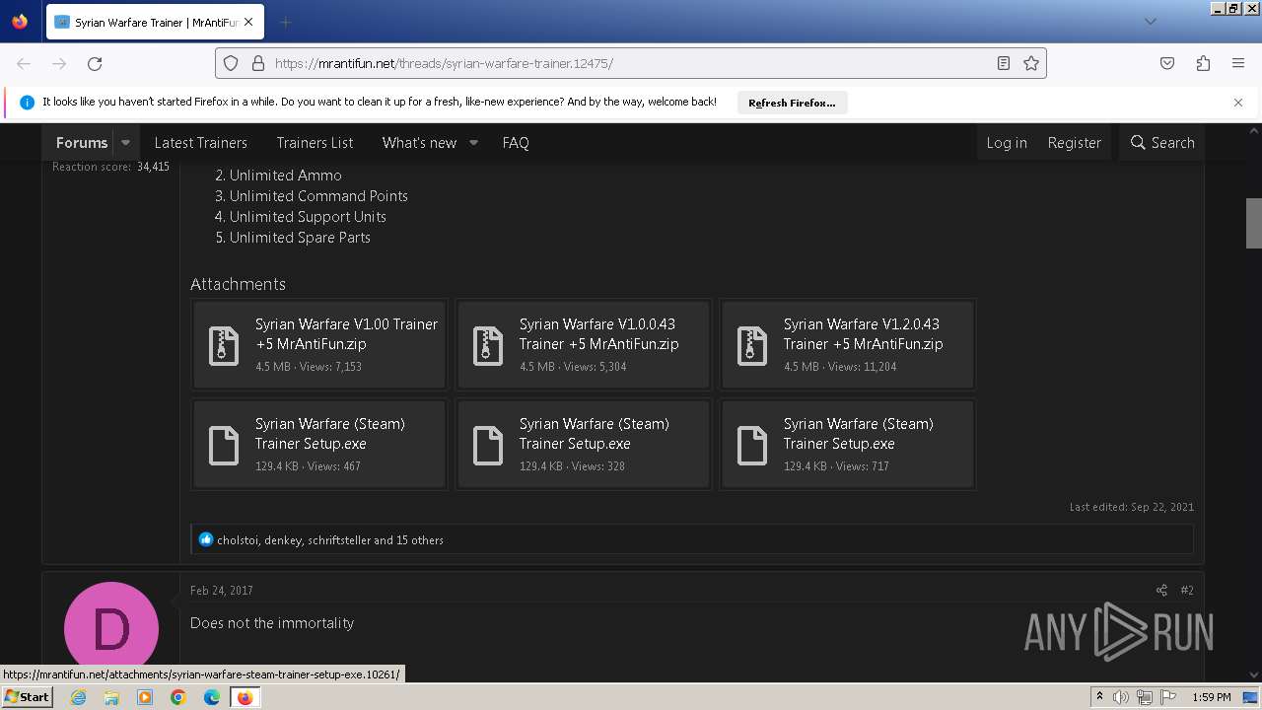Expand the What's new dropdown arrow
Image resolution: width=1262 pixels, height=710 pixels.
[x=473, y=143]
